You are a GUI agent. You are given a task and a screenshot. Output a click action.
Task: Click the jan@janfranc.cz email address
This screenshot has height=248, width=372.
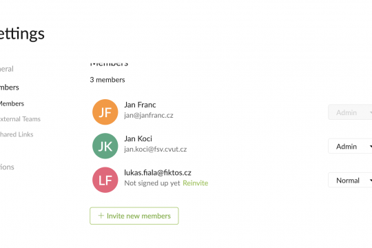point(149,115)
